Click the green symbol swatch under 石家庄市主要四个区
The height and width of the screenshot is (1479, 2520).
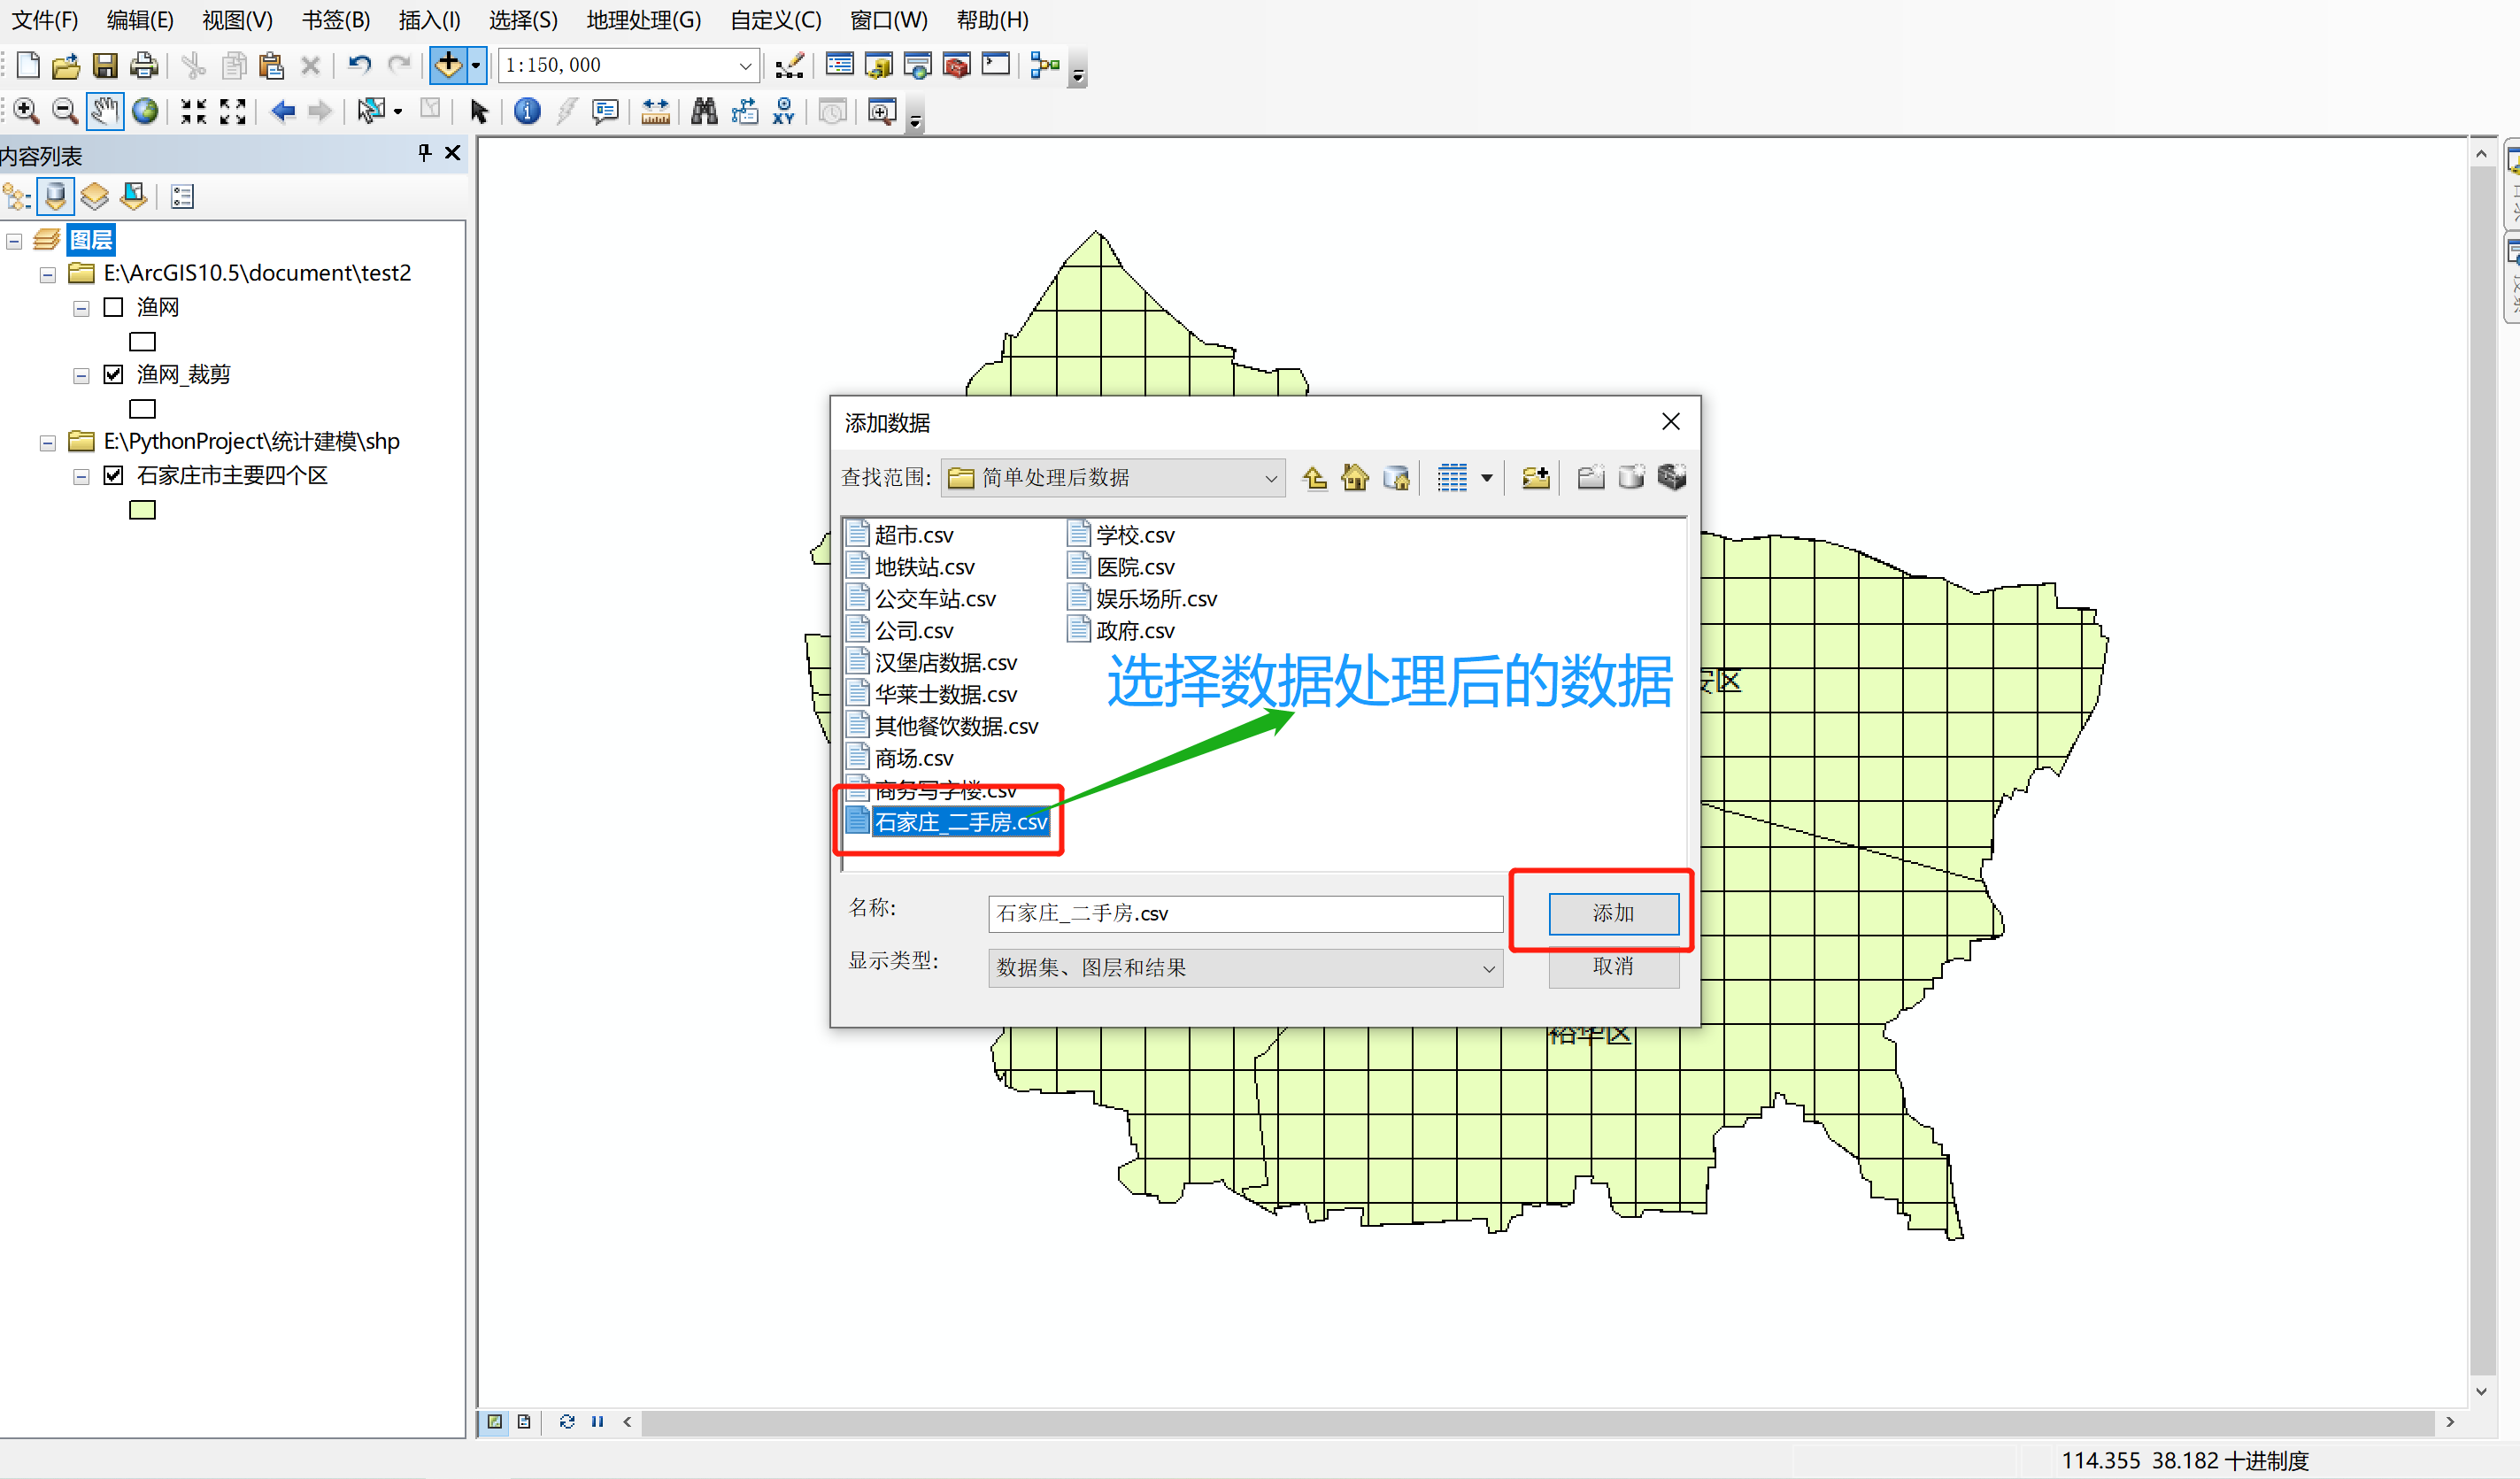coord(143,510)
